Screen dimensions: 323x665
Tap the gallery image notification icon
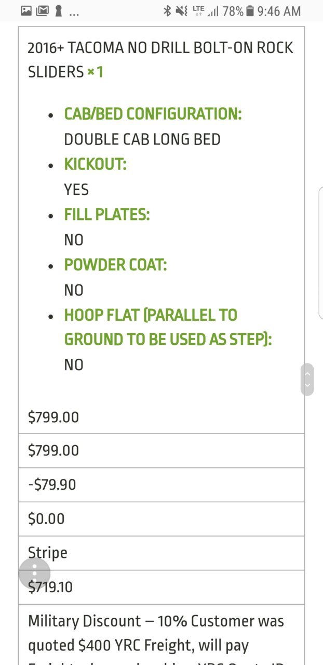coord(26,11)
